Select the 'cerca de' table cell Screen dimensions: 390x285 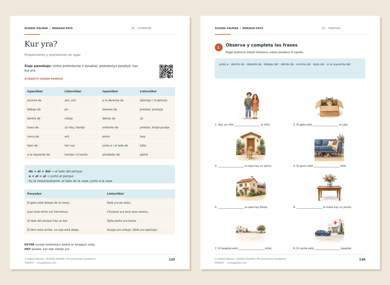(x=43, y=137)
